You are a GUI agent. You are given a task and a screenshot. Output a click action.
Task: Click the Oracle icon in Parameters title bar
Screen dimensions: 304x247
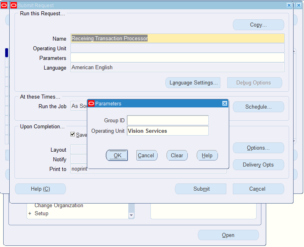[x=91, y=103]
